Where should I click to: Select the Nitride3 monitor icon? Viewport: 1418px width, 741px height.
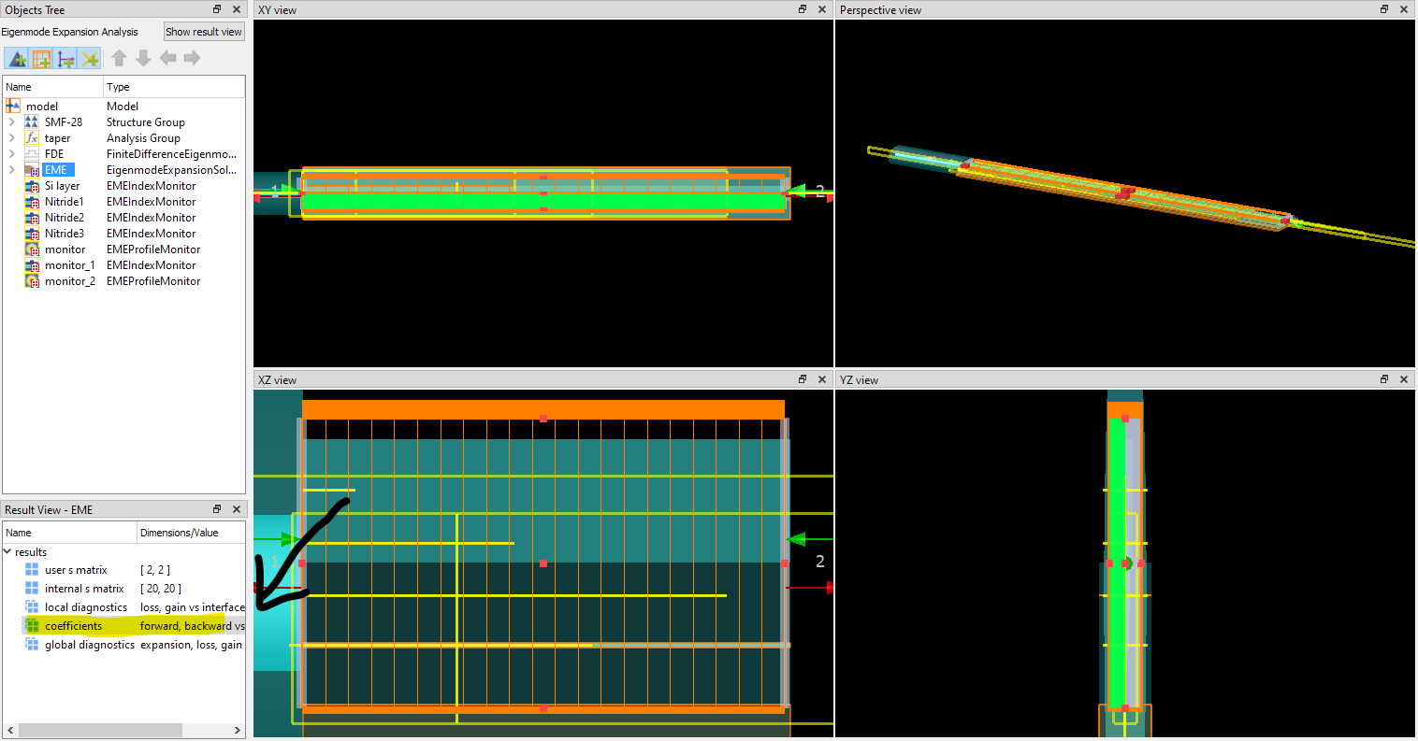[x=32, y=234]
